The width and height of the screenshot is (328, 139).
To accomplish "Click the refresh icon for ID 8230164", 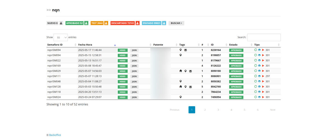I will [256, 50].
